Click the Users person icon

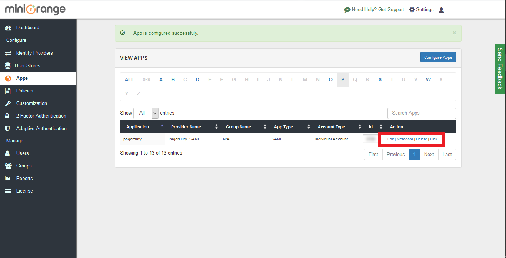coord(7,153)
